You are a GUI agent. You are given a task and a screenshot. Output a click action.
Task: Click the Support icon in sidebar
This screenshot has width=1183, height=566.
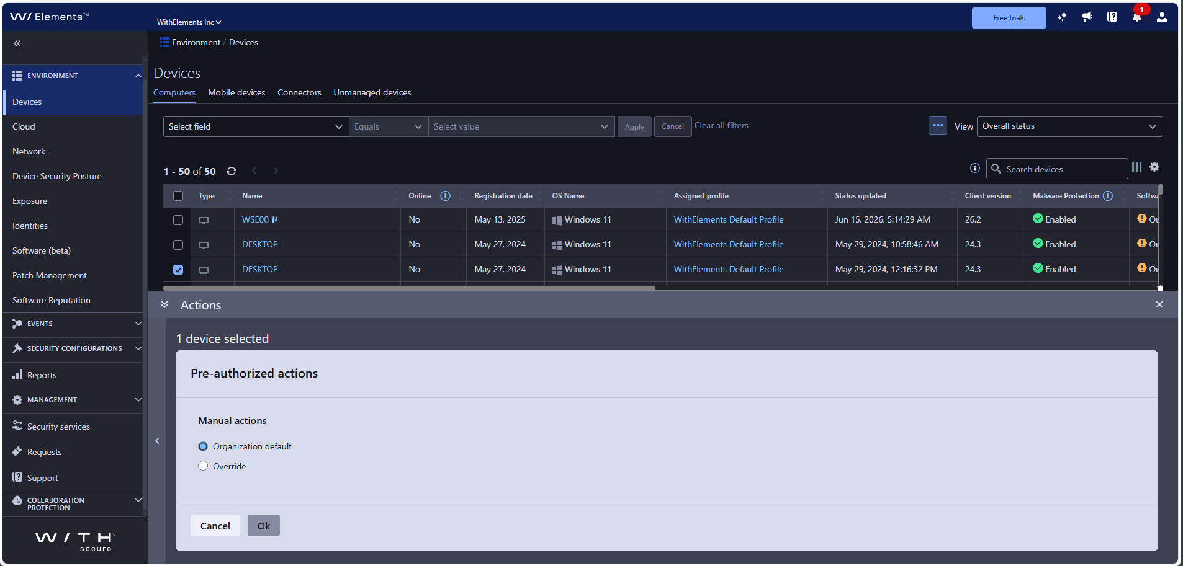[17, 477]
